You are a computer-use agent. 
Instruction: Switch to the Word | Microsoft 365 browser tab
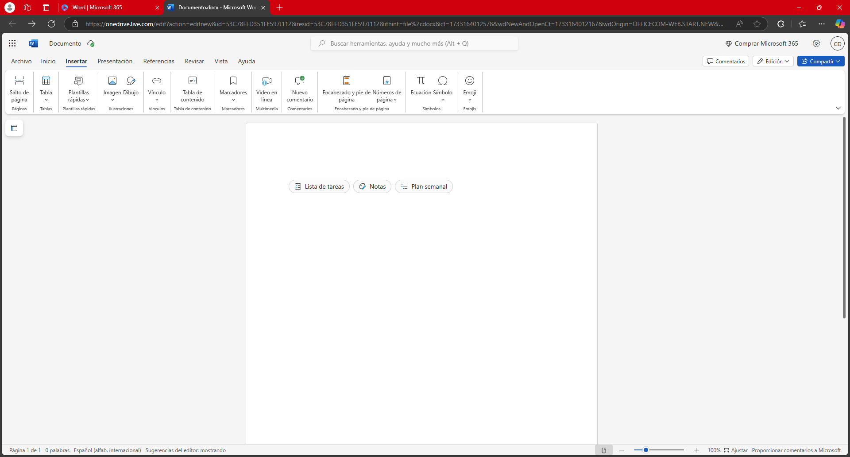tap(106, 8)
